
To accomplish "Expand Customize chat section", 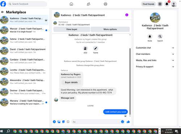I will coord(155,48).
